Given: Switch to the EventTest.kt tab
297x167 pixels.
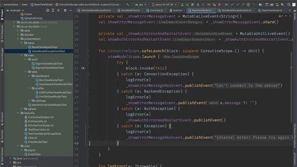Looking at the screenshot, I should 156,10.
